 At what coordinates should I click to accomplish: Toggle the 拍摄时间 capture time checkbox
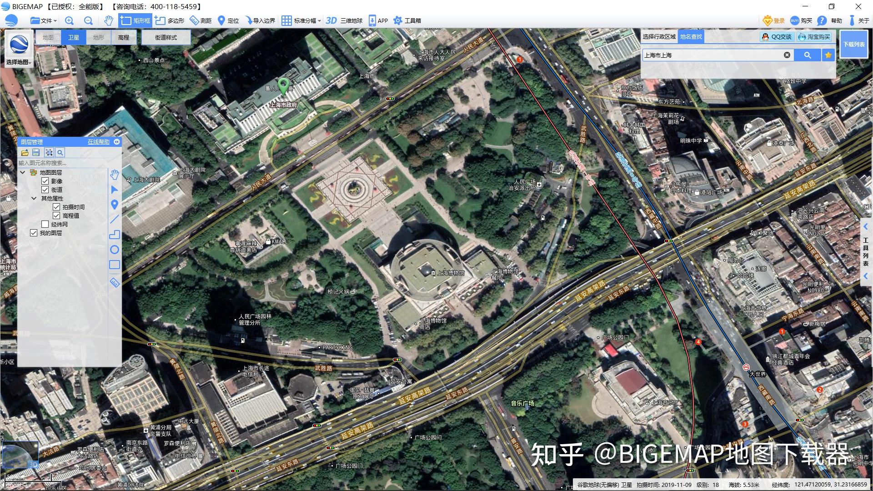(56, 207)
